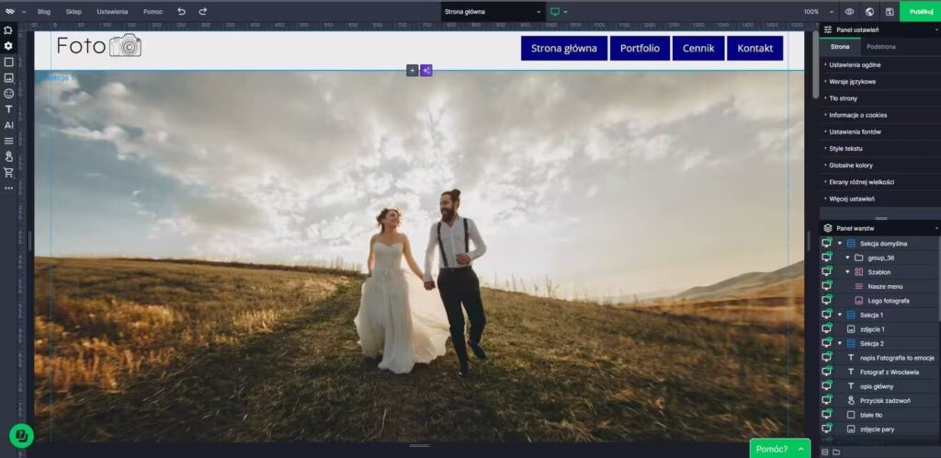
Task: Collapse the Sekcja domyślna layer tree
Action: (840, 243)
